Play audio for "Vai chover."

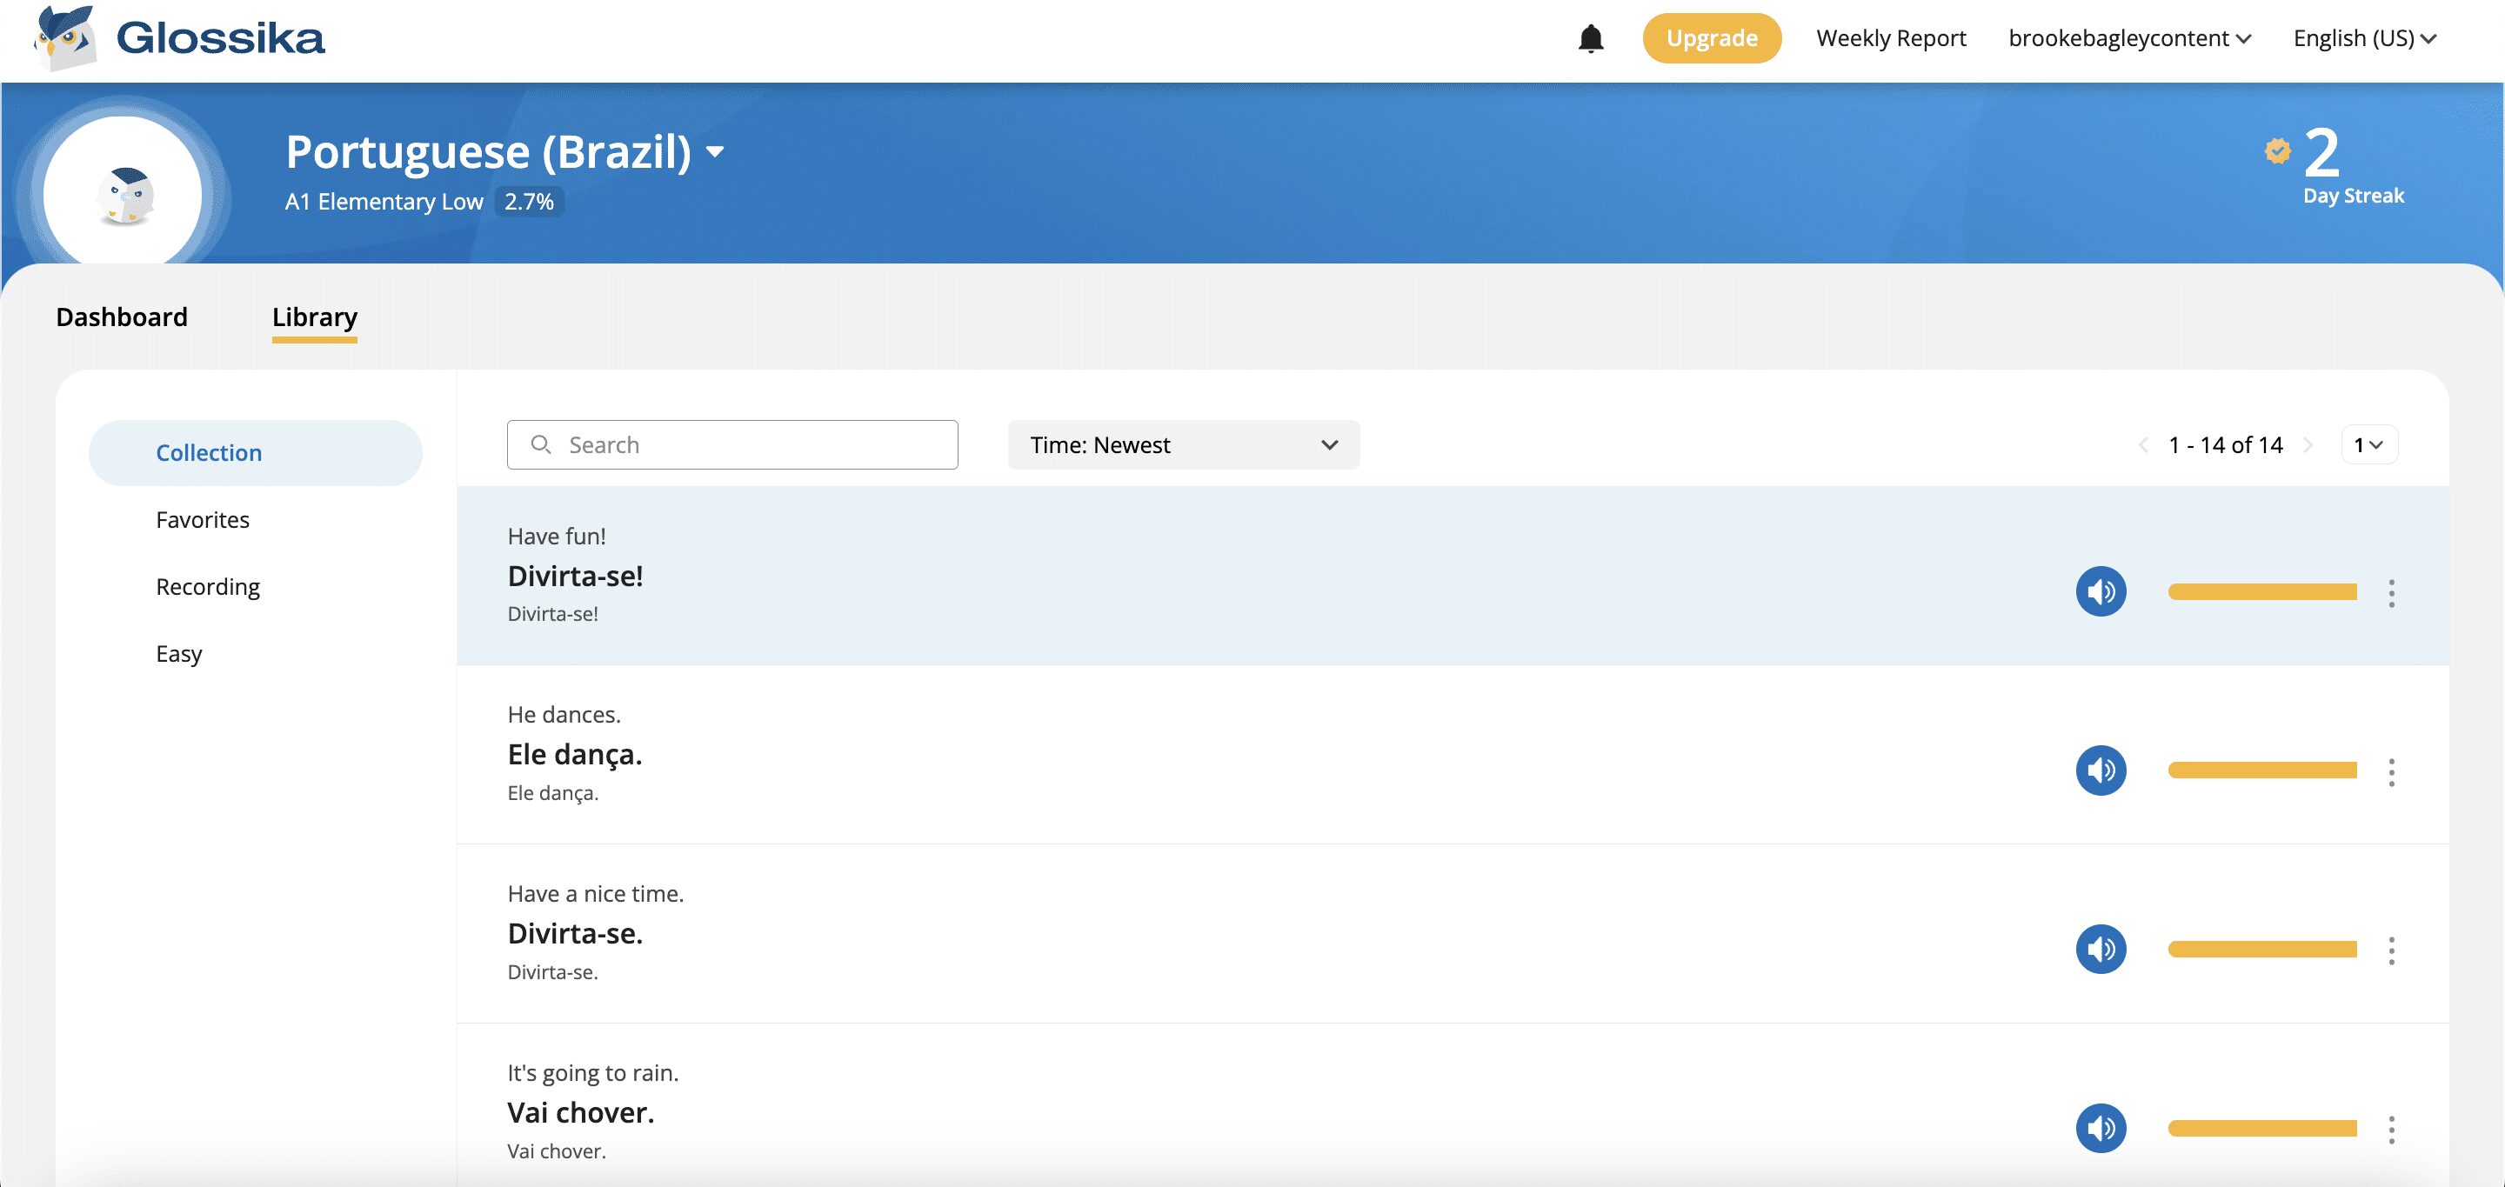pyautogui.click(x=2101, y=1128)
